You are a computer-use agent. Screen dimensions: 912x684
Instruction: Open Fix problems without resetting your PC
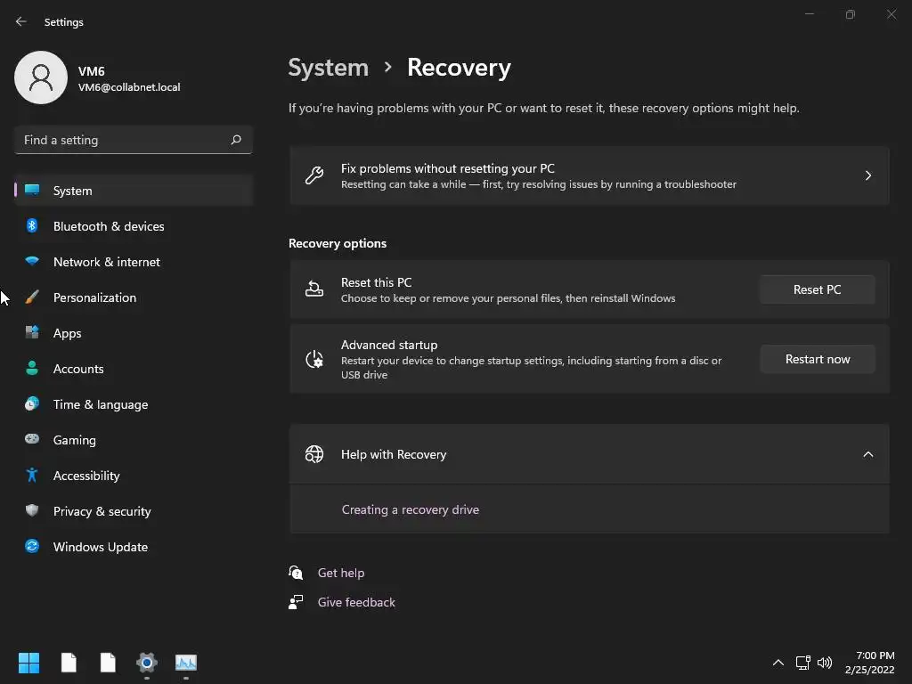click(x=589, y=175)
